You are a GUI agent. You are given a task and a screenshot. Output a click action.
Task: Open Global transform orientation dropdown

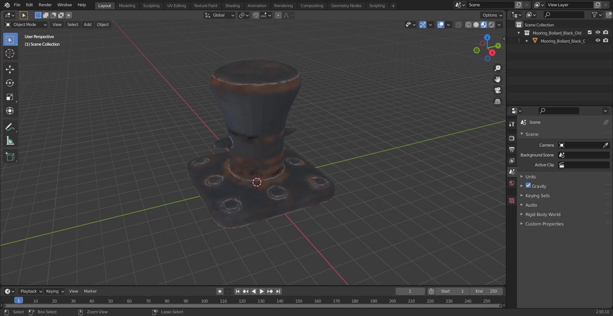click(219, 15)
